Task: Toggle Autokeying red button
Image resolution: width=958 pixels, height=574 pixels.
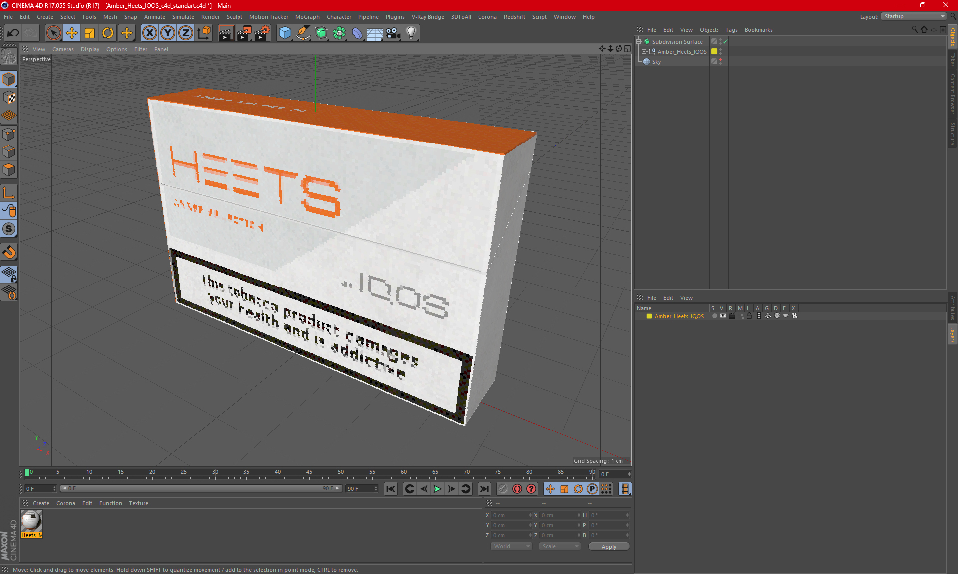Action: click(517, 489)
